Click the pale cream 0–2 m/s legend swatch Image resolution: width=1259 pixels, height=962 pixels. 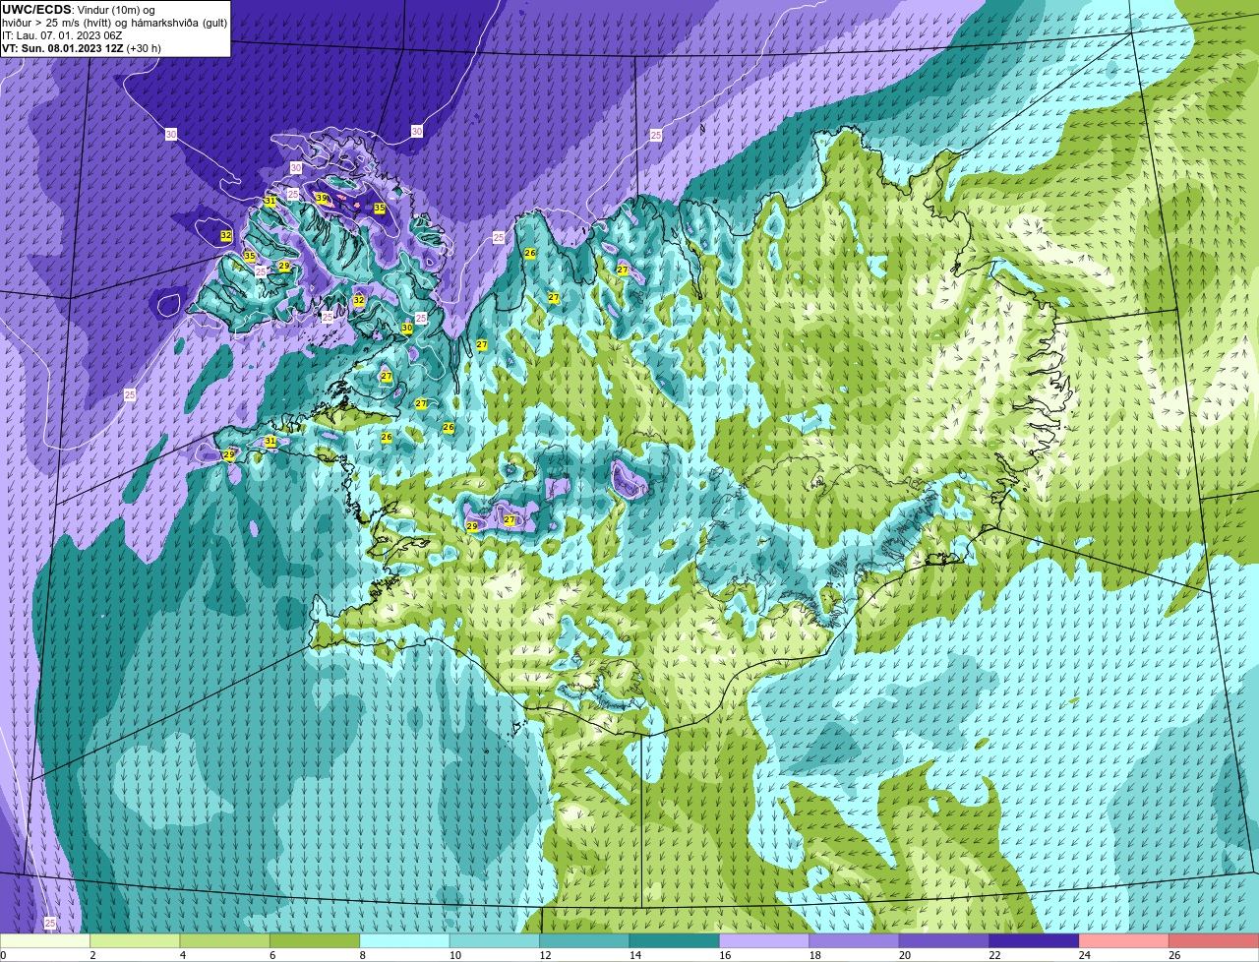pos(45,940)
